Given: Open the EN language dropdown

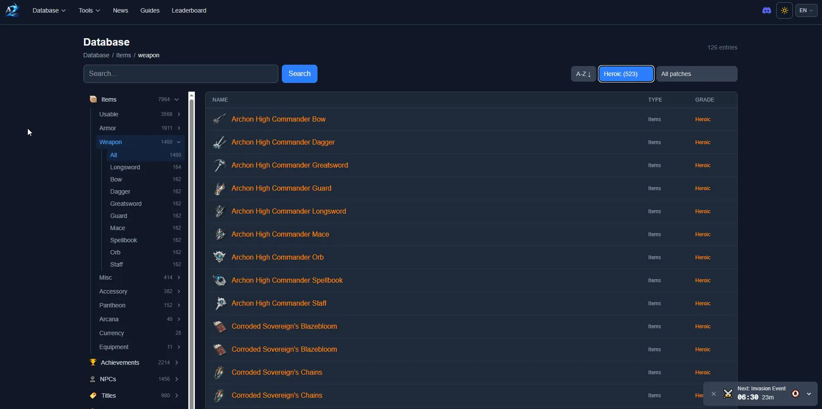Looking at the screenshot, I should click(x=806, y=10).
